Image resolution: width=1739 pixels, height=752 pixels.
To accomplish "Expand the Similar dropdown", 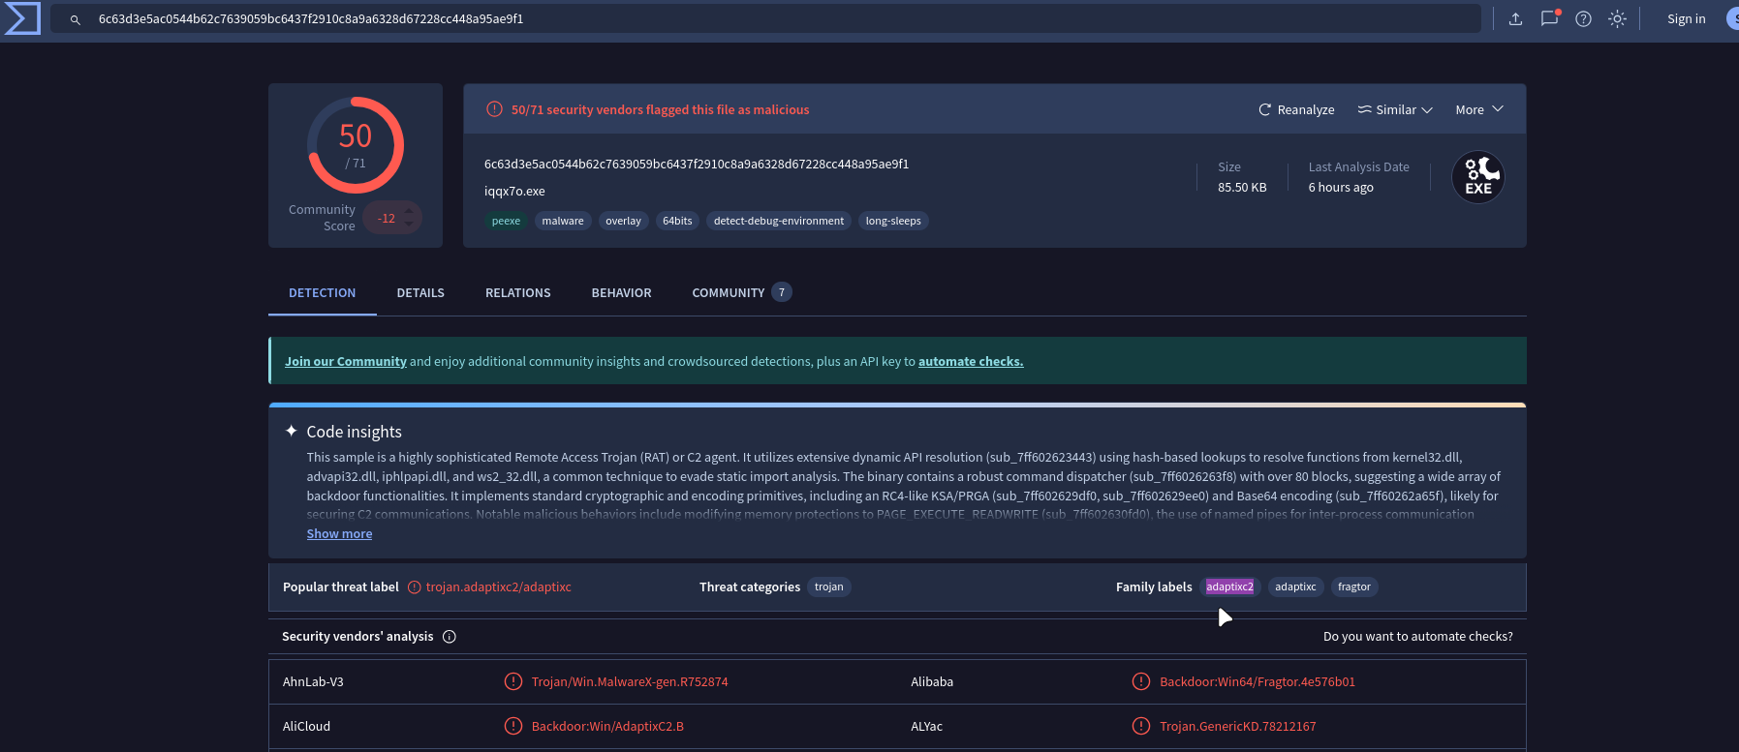I will pyautogui.click(x=1394, y=109).
